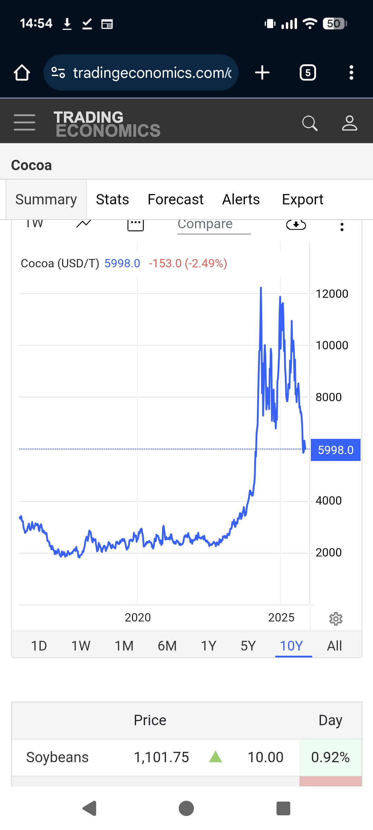Select the 1Y time range
Image resolution: width=373 pixels, height=830 pixels.
pyautogui.click(x=209, y=646)
